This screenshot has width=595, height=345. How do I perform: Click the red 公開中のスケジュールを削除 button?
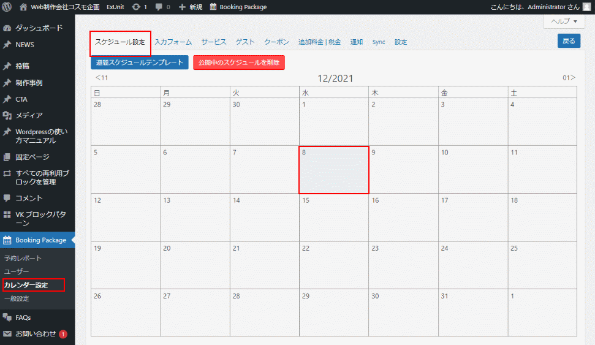(x=238, y=63)
